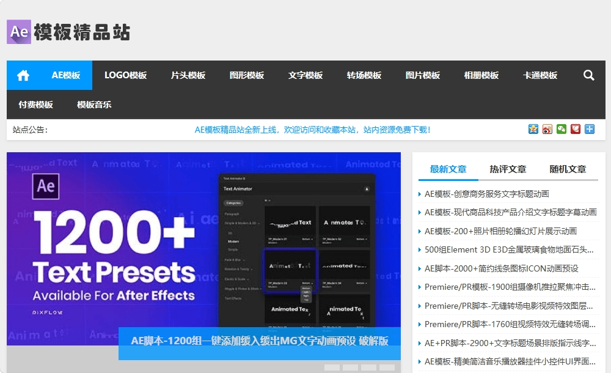Viewport: 611px width, 373px height.
Task: Click the 1200+ Text Presets banner image
Action: (203, 248)
